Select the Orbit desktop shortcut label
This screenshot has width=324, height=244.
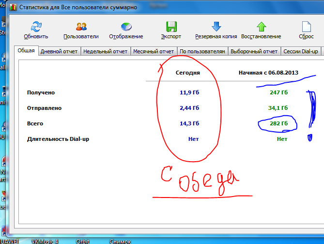82,241
